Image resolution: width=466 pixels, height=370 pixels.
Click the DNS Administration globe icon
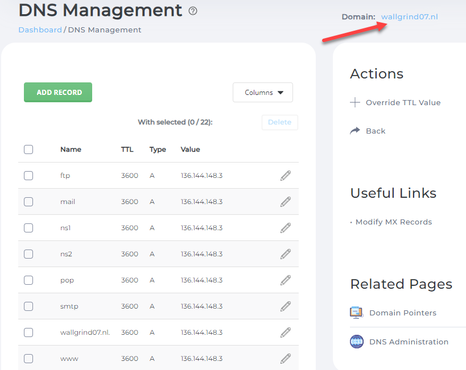(357, 342)
